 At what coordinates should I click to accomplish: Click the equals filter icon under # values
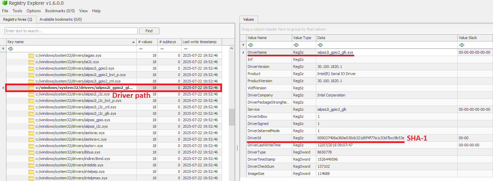pyautogui.click(x=140, y=49)
